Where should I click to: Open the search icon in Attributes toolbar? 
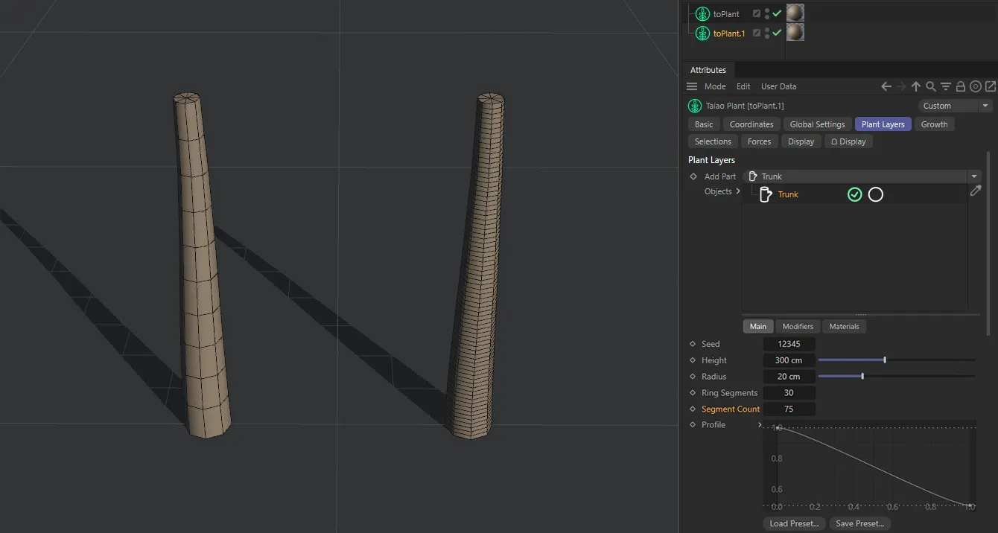tap(930, 86)
